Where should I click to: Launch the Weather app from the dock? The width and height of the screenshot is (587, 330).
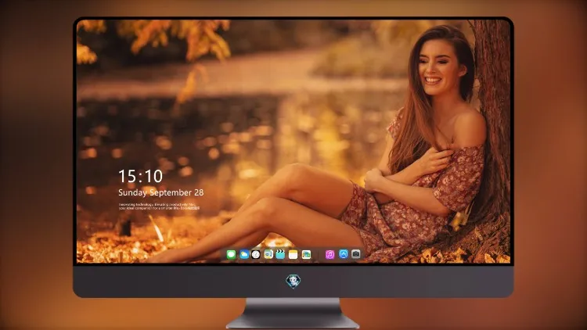[x=244, y=255]
